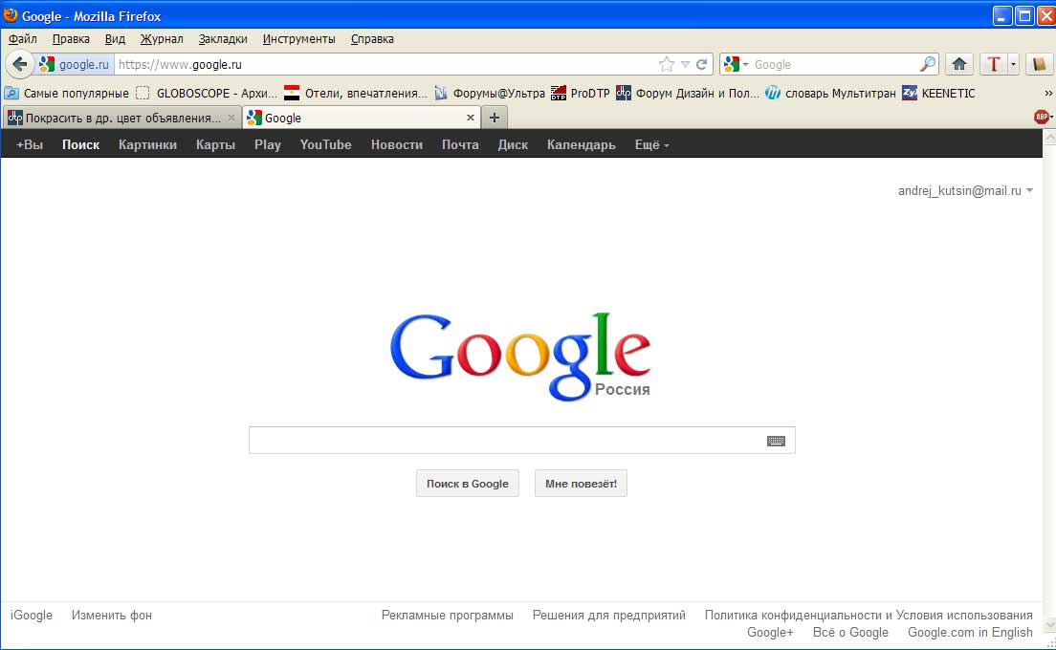Open the on-screen keyboard icon in search box
The width and height of the screenshot is (1056, 650).
(x=776, y=441)
